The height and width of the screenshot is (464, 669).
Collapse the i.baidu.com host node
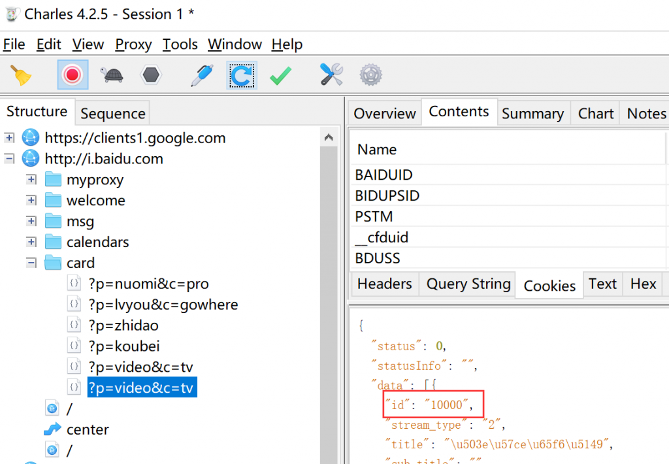pyautogui.click(x=9, y=158)
